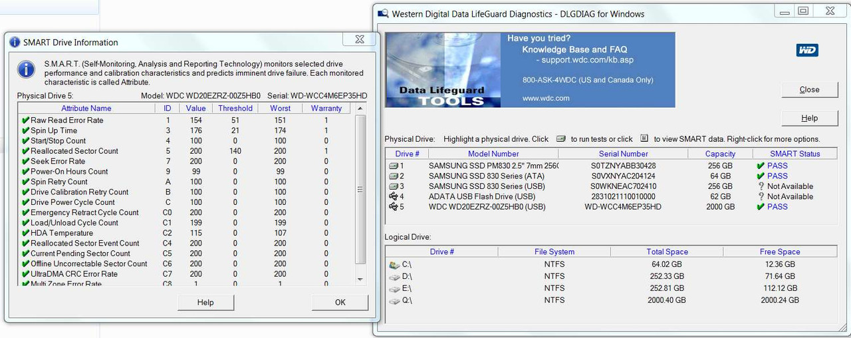This screenshot has height=338, width=851.
Task: Maximize the DLGDIAG window
Action: click(x=803, y=10)
